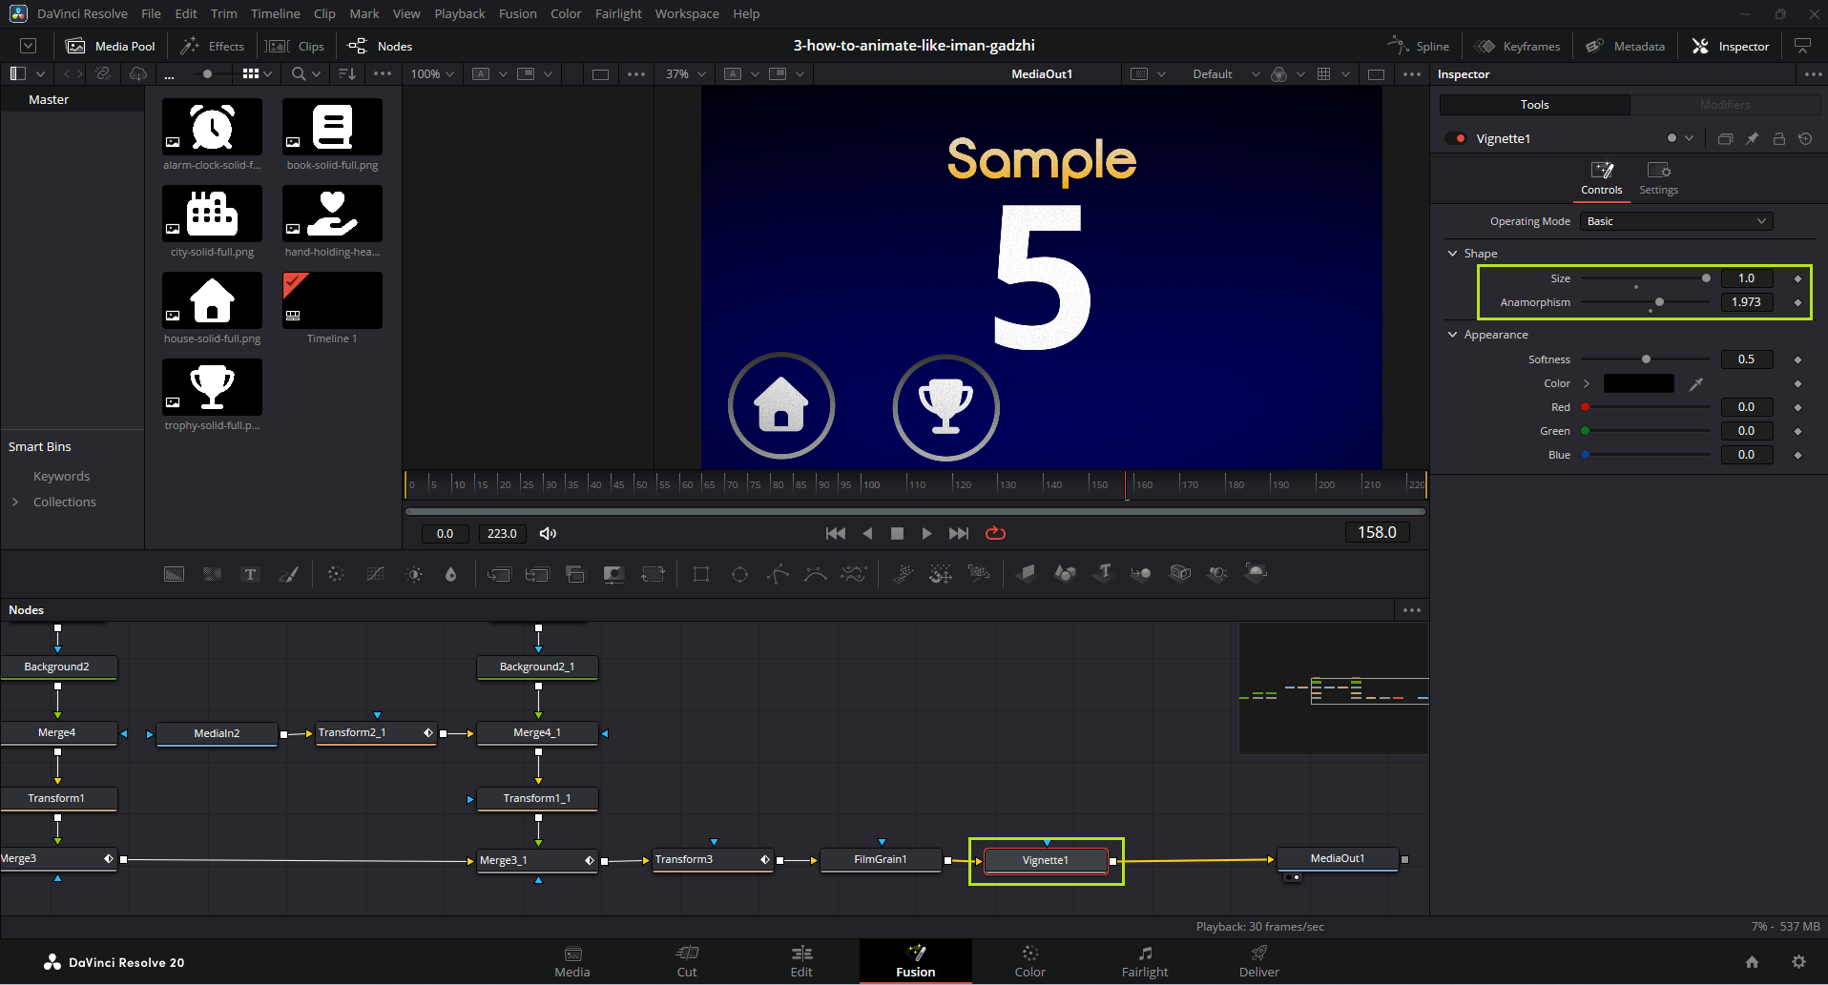This screenshot has width=1828, height=985.
Task: Add a Rectangle mask from toolbar
Action: [x=701, y=574]
